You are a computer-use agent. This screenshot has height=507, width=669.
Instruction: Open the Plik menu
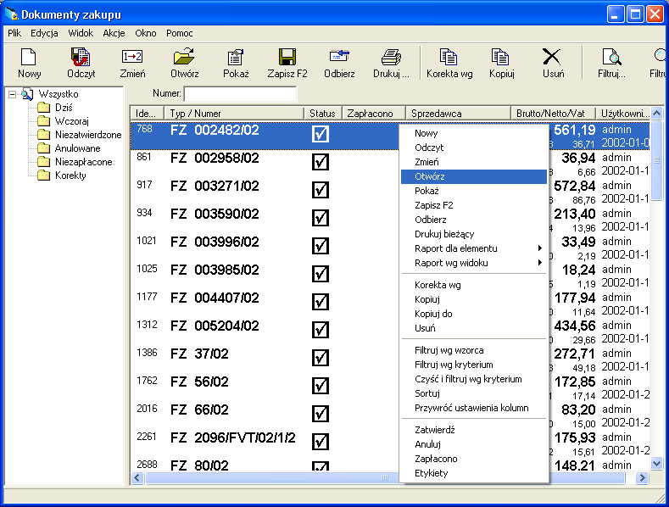14,33
